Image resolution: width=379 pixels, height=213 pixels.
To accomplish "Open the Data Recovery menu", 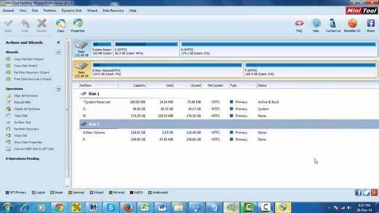I will 113,11.
